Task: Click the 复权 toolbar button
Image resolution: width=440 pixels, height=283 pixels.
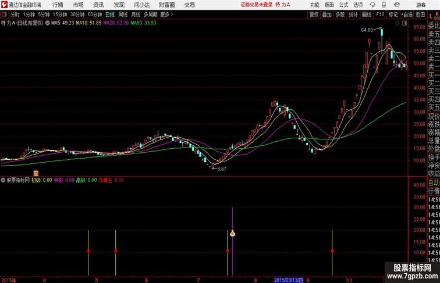Action: pyautogui.click(x=314, y=15)
